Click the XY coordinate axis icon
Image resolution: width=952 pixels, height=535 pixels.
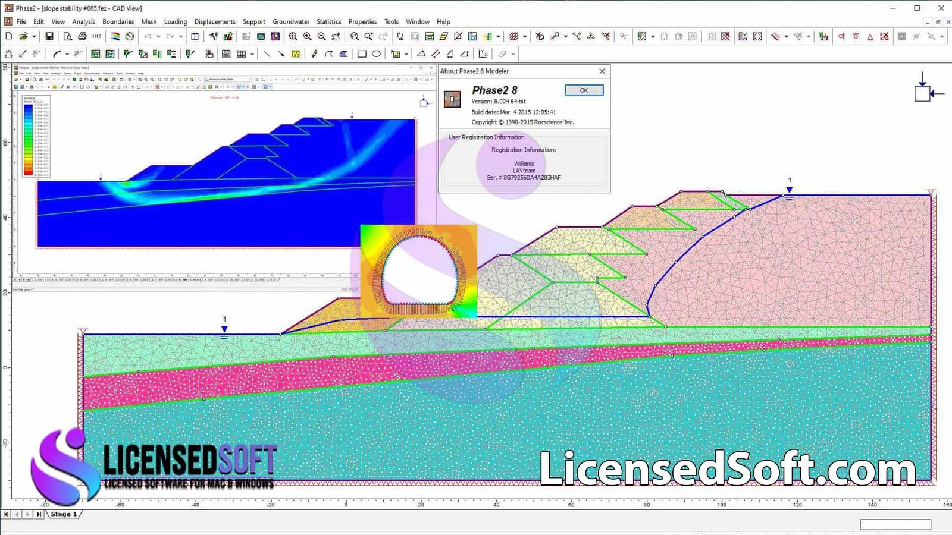tap(483, 54)
